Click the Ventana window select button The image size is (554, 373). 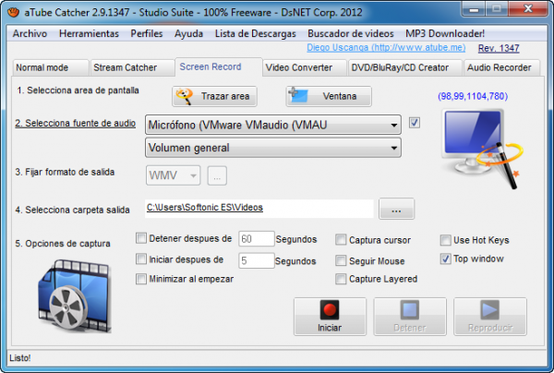tap(329, 96)
